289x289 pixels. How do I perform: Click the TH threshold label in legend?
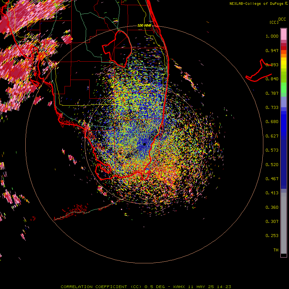276,250
